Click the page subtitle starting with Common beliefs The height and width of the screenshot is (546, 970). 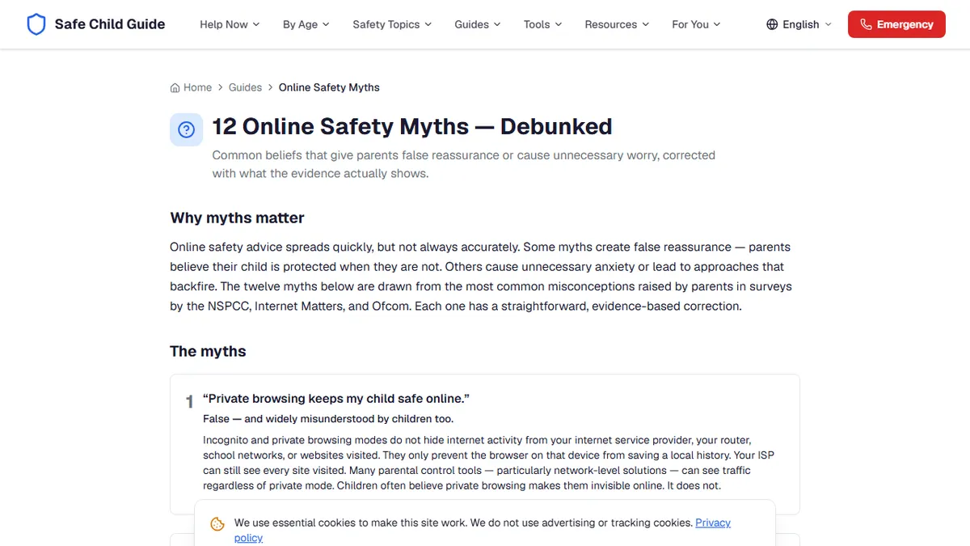coord(464,164)
